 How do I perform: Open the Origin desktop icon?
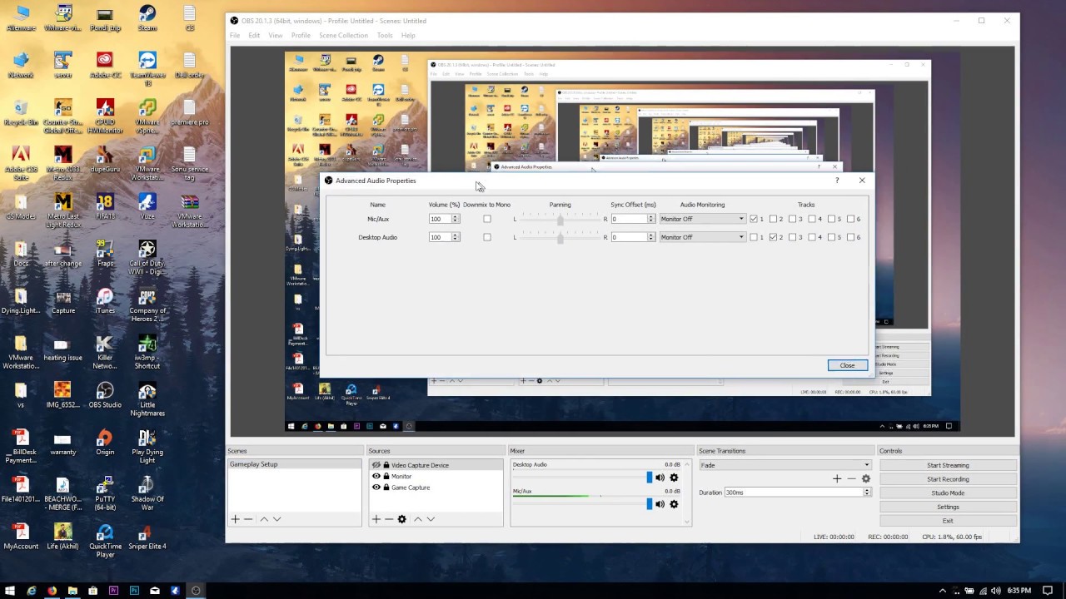105,443
